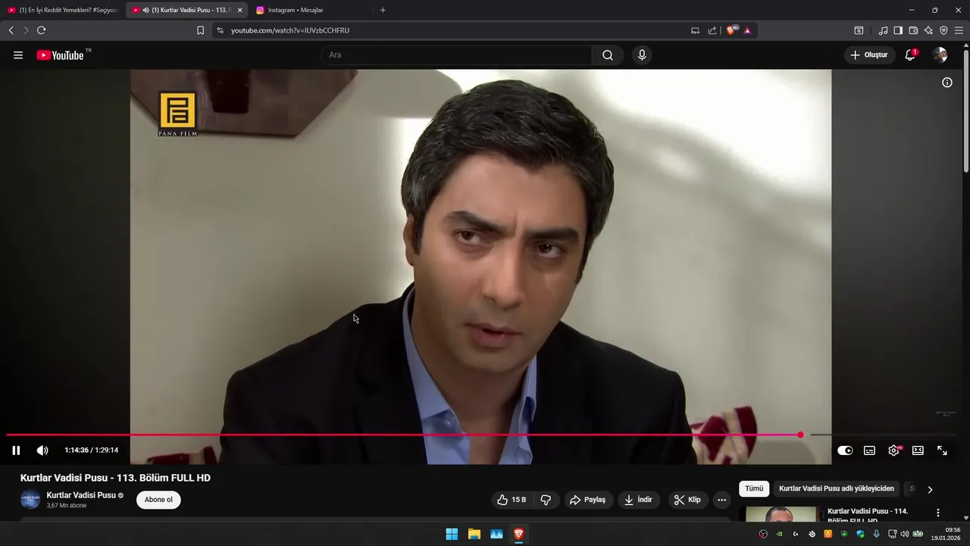Open Kurtlar Vadisi Pusu channel name
The image size is (970, 546).
(x=81, y=495)
